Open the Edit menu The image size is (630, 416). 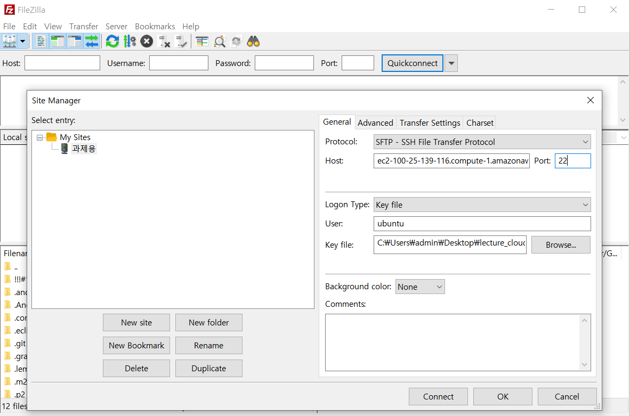30,27
